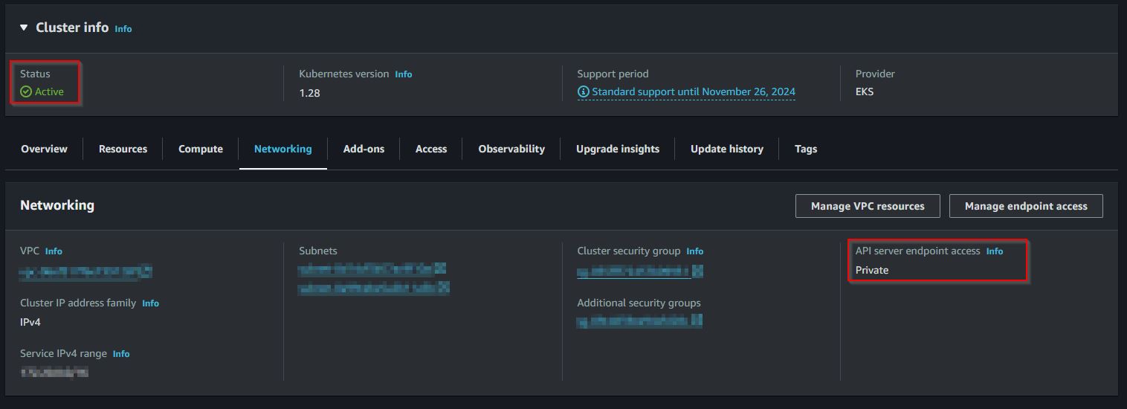This screenshot has height=409, width=1127.
Task: Open the Access tab
Action: point(431,149)
